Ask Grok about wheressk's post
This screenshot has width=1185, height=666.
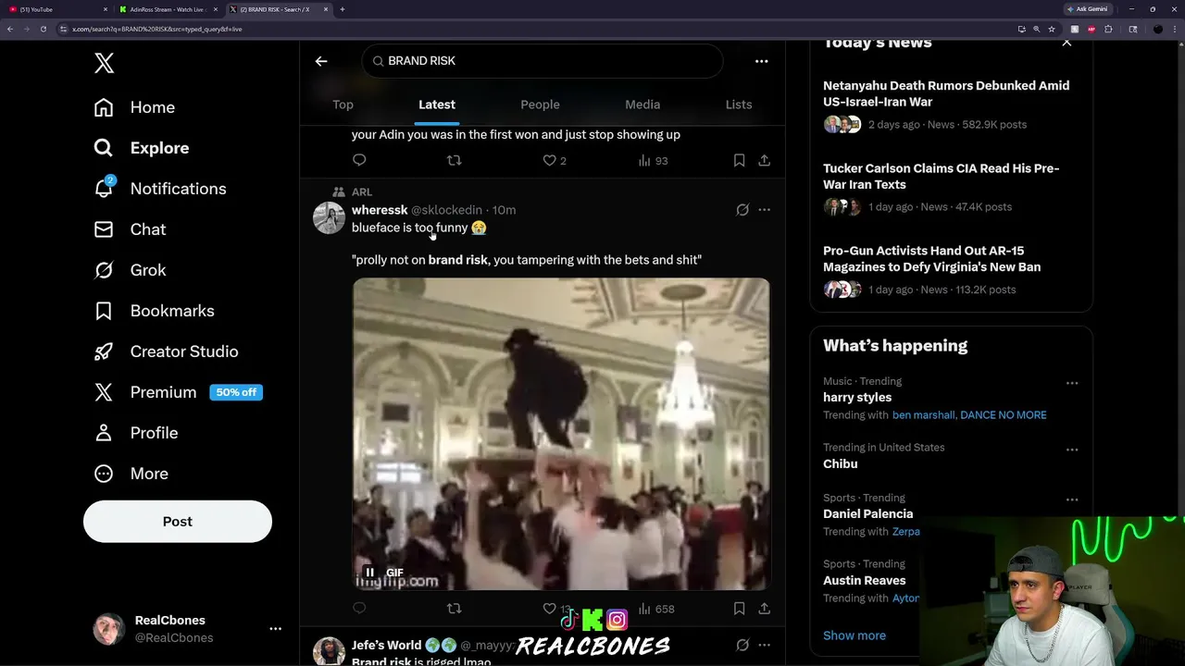click(742, 210)
